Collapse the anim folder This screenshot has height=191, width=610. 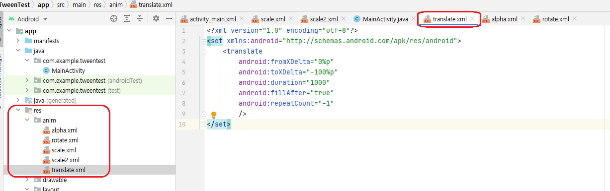pos(27,120)
